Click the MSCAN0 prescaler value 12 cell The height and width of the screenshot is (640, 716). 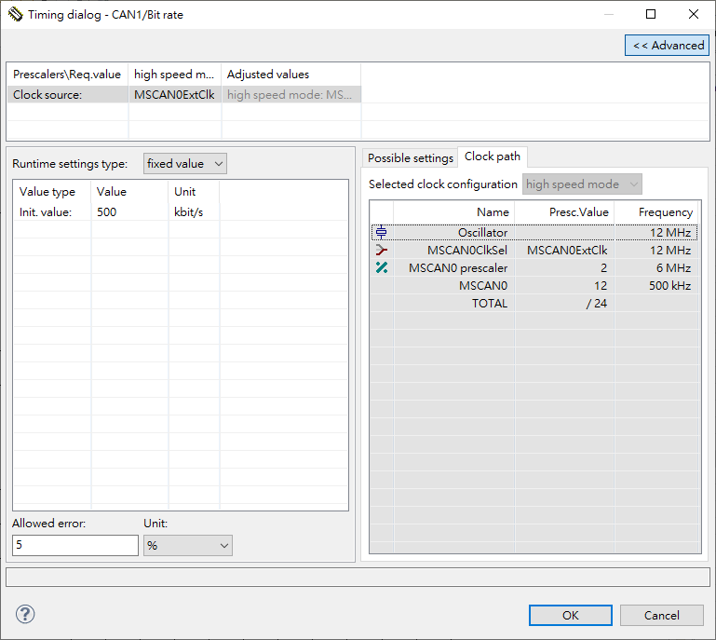pos(564,286)
